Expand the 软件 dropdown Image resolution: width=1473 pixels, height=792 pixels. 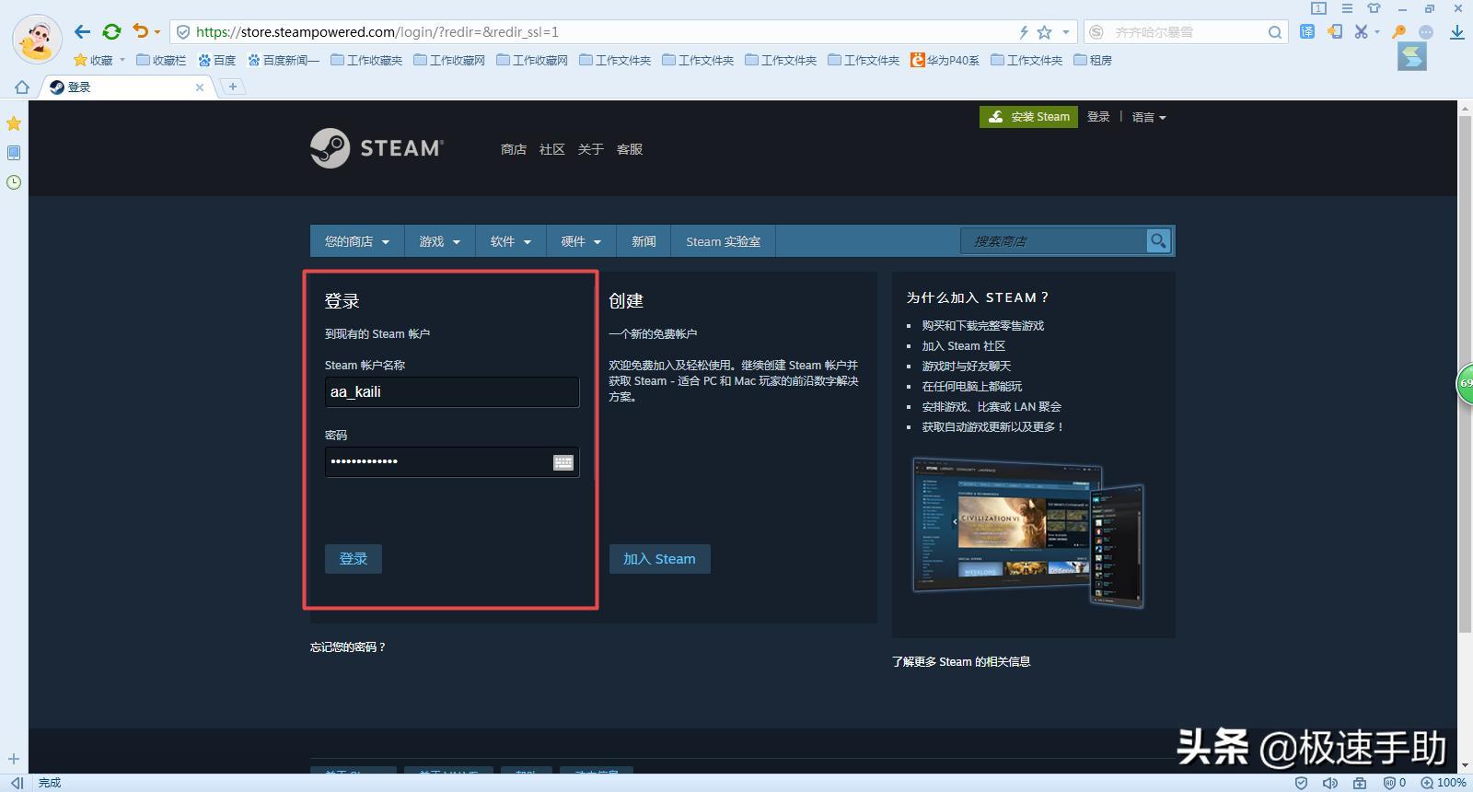[x=511, y=241]
